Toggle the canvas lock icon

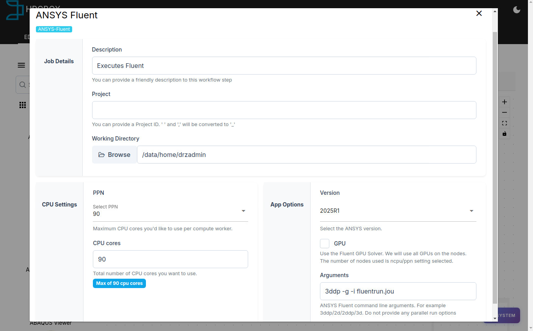pos(505,133)
